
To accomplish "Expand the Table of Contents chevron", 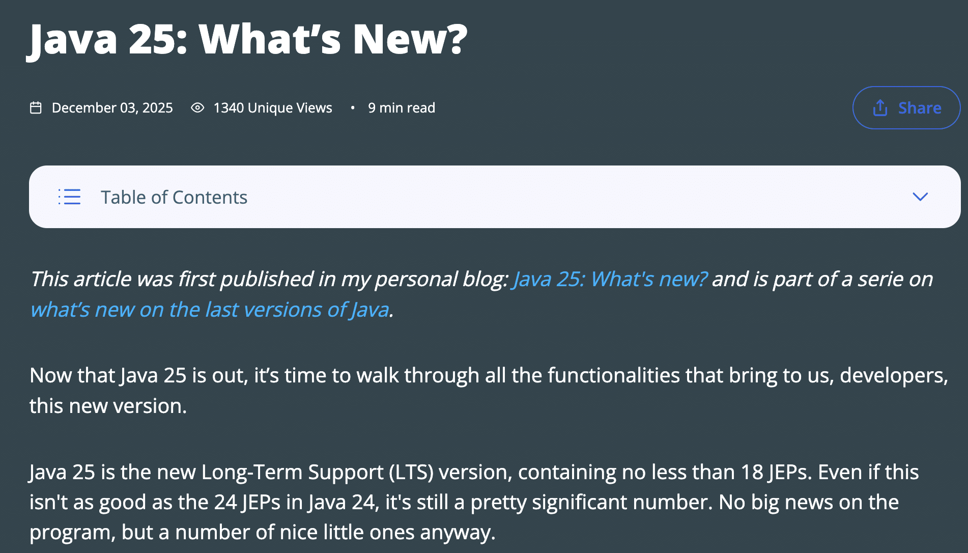I will tap(920, 197).
